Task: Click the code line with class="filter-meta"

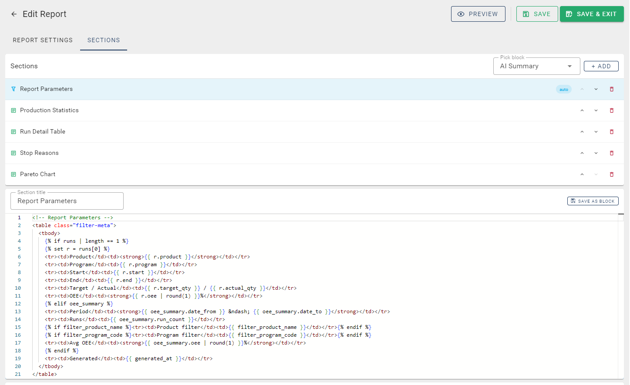Action: coord(74,225)
